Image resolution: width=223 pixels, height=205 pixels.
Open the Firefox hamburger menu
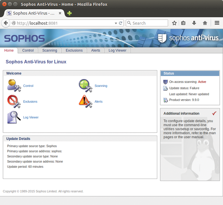point(217,23)
